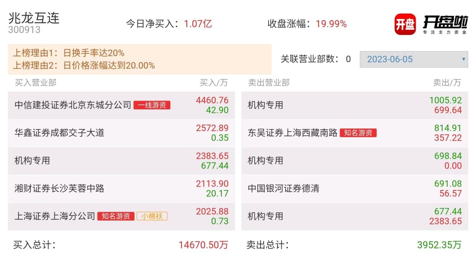This screenshot has width=476, height=268.
Task: Click the 买入营业部 column header
Action: click(36, 83)
